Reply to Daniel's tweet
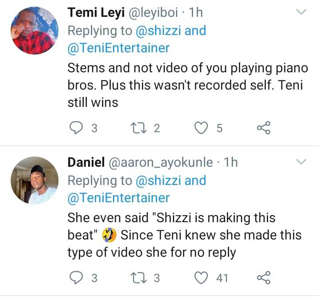Image resolution: width=319 pixels, height=302 pixels. pyautogui.click(x=77, y=278)
